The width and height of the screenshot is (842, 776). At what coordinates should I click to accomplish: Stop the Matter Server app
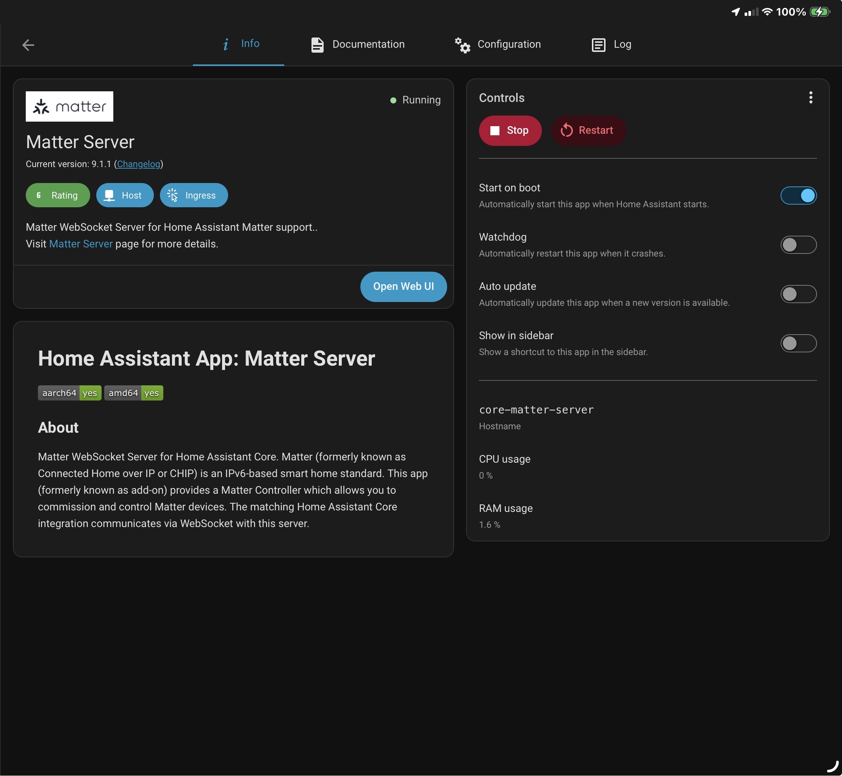[510, 131]
